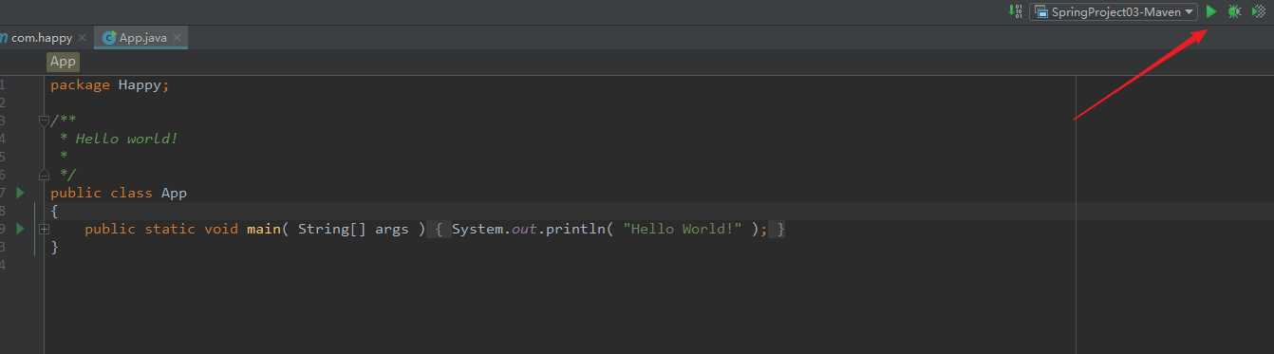Click the "Hello World!" string literal
The image size is (1274, 354).
[682, 229]
